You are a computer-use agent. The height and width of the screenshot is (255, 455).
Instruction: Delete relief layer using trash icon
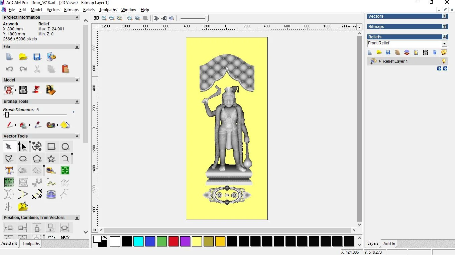point(435,52)
